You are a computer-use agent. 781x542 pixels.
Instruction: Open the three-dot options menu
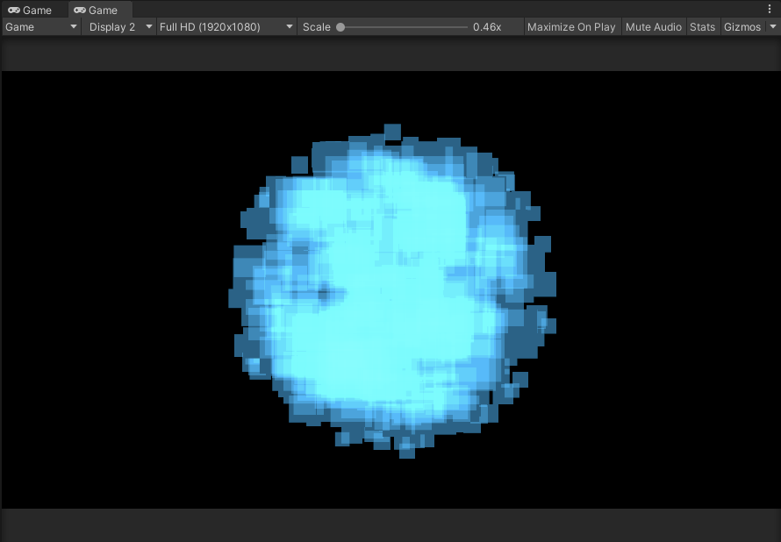click(770, 8)
